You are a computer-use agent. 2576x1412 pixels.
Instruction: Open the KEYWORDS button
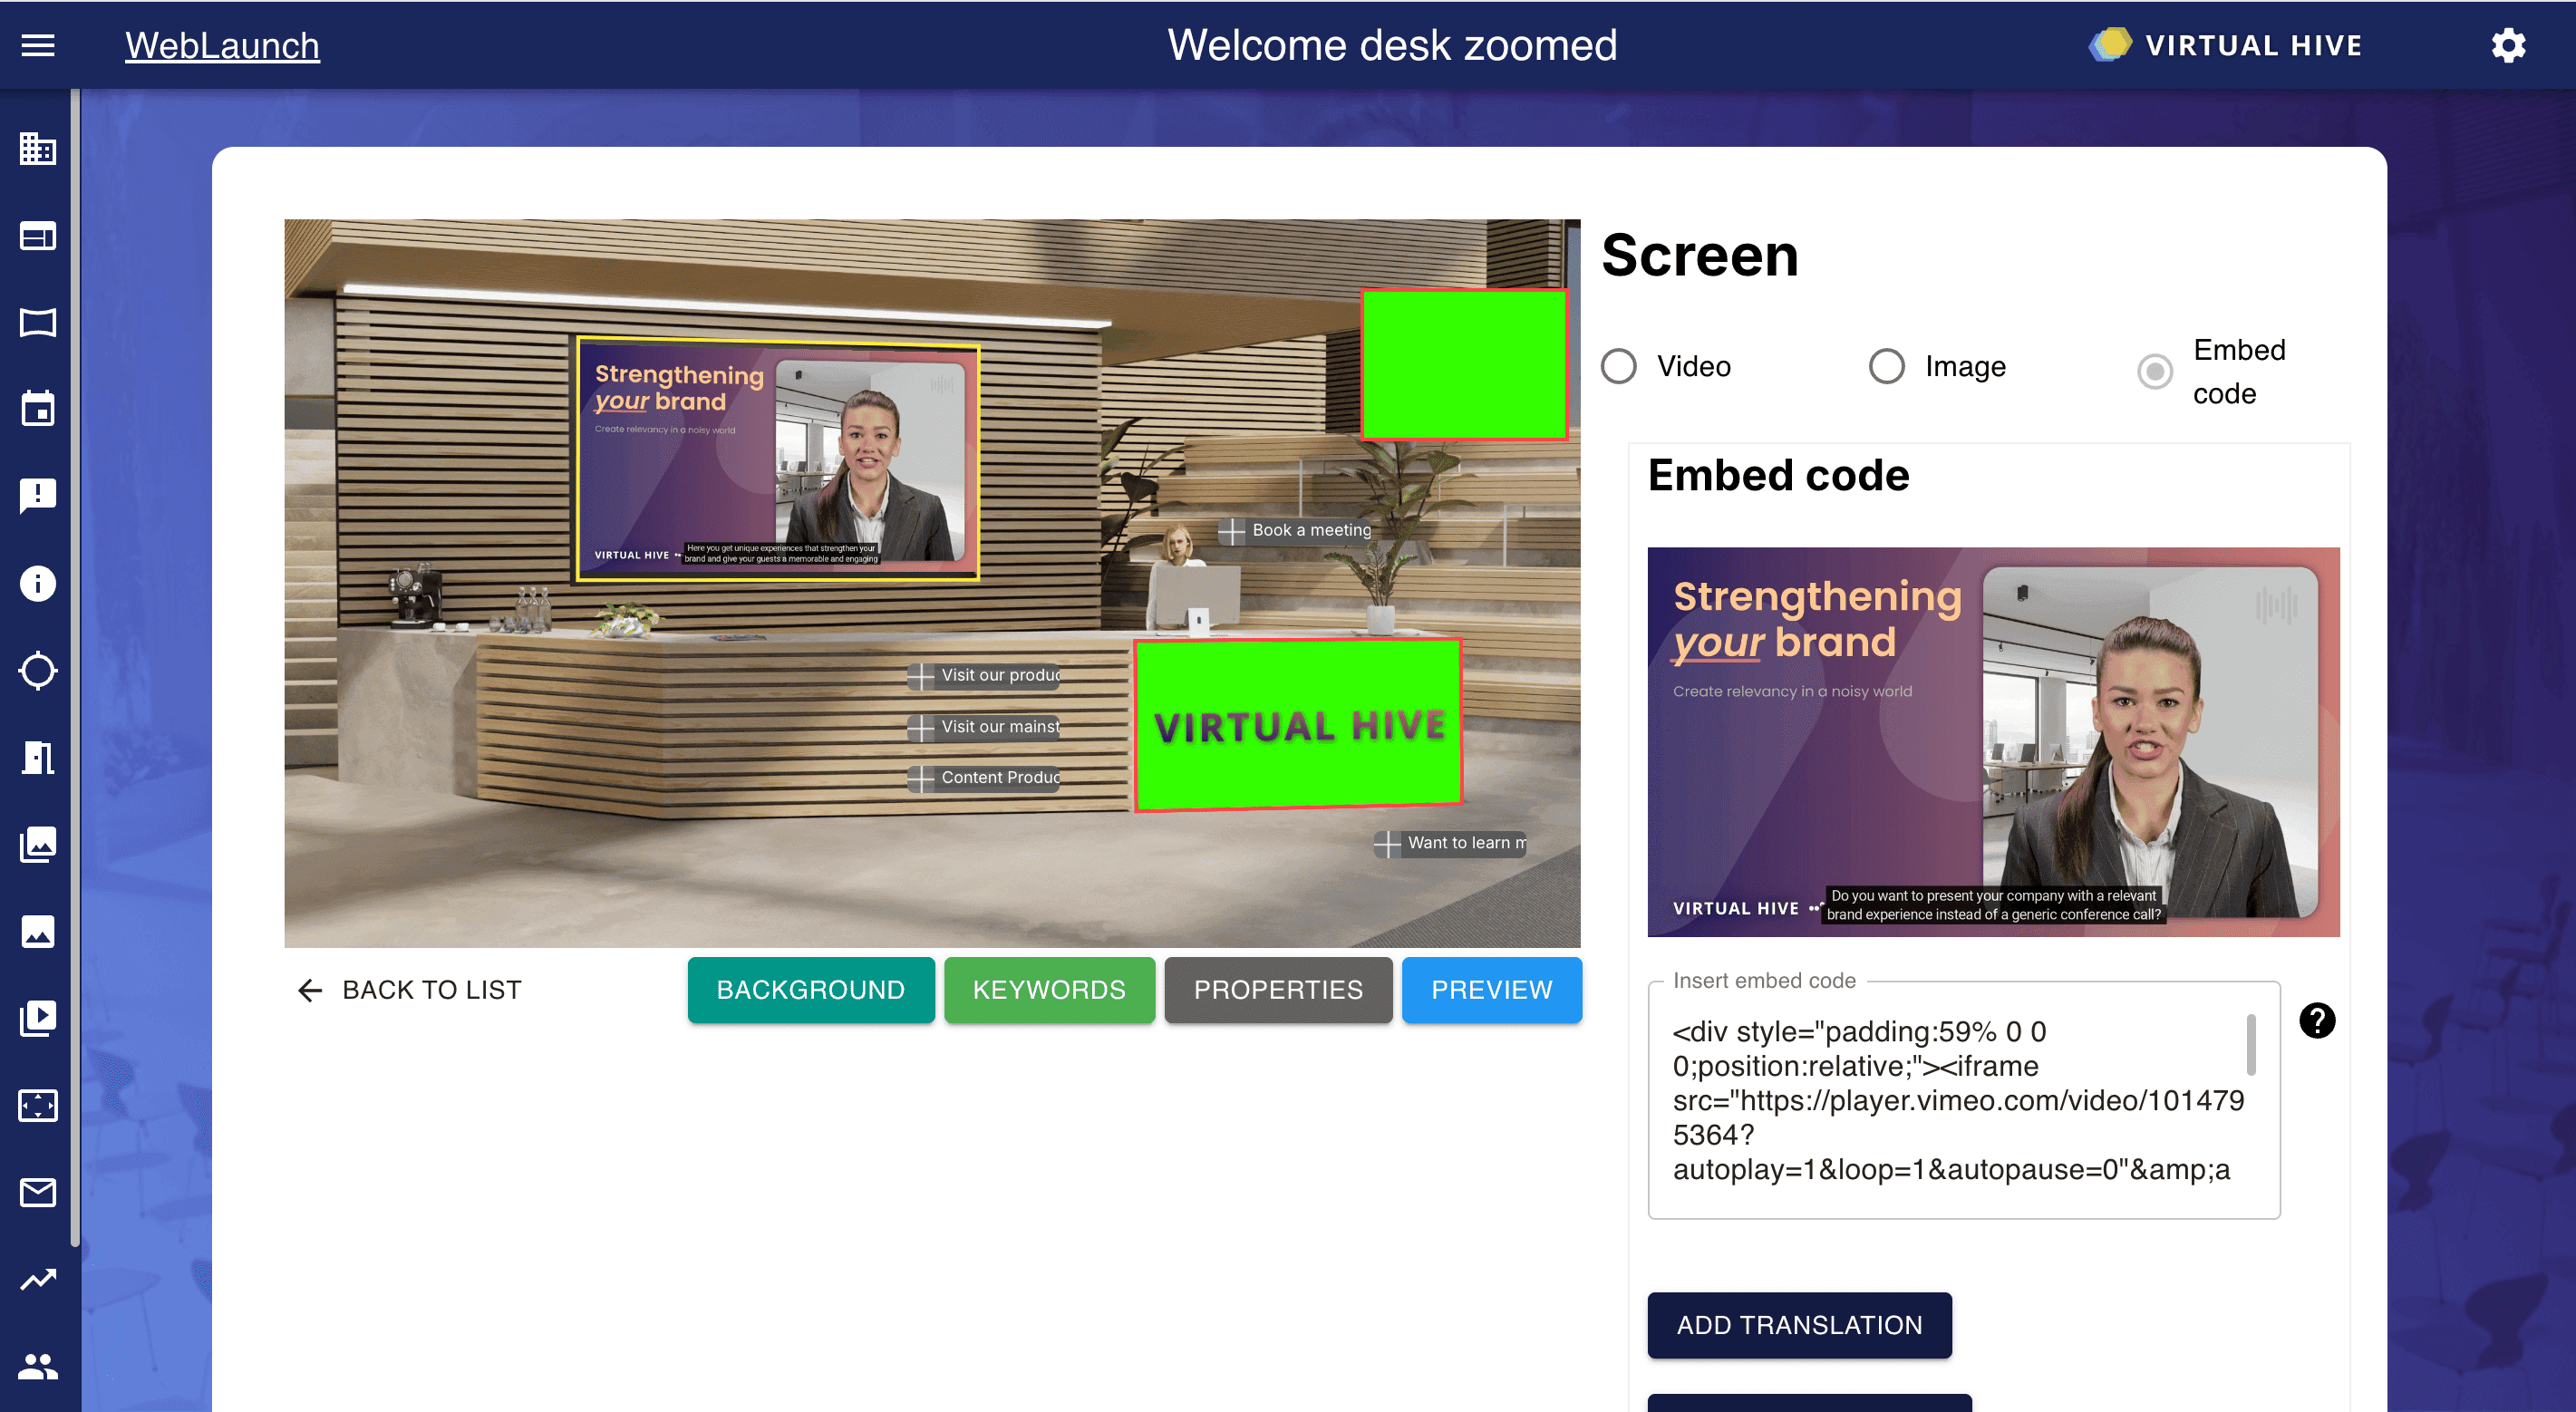[x=1049, y=990]
